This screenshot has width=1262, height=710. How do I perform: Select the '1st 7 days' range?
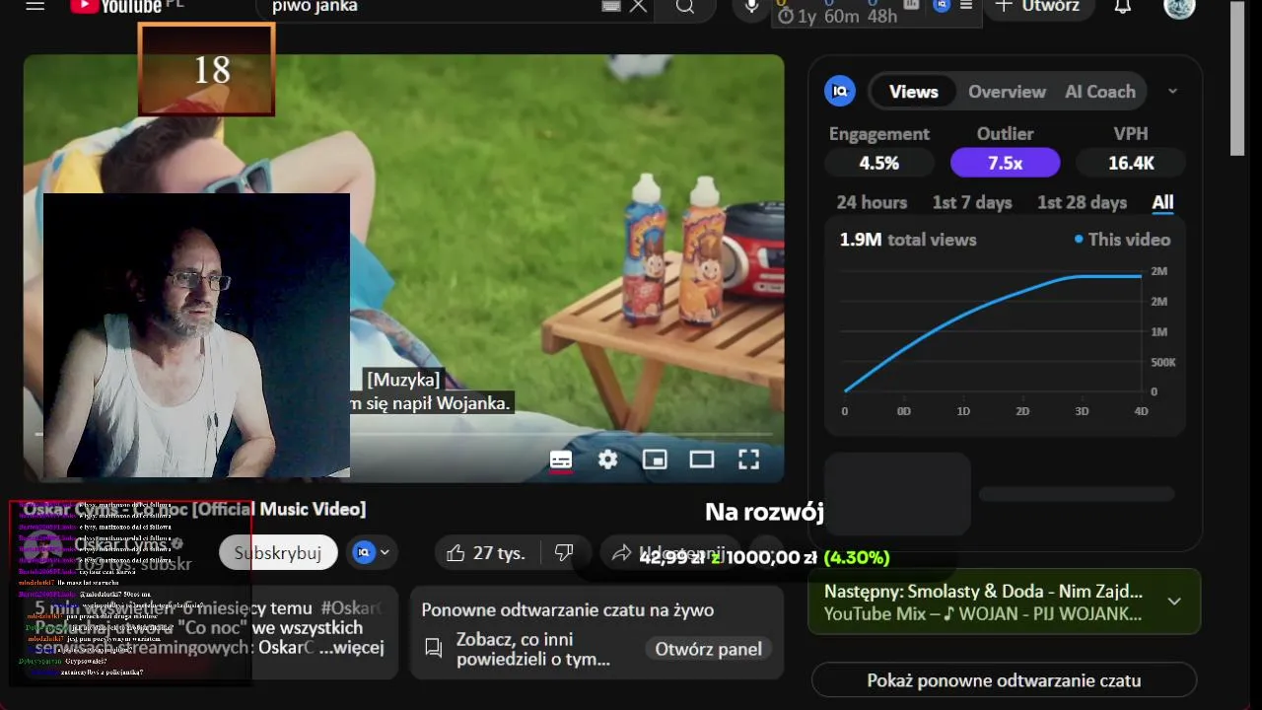click(972, 202)
